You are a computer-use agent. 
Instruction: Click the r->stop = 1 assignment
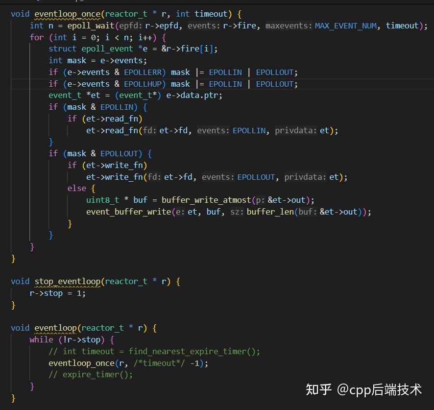(x=57, y=293)
